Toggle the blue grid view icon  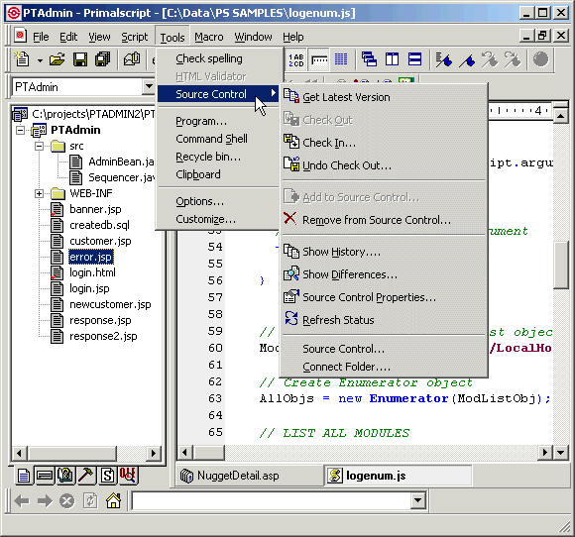[341, 59]
